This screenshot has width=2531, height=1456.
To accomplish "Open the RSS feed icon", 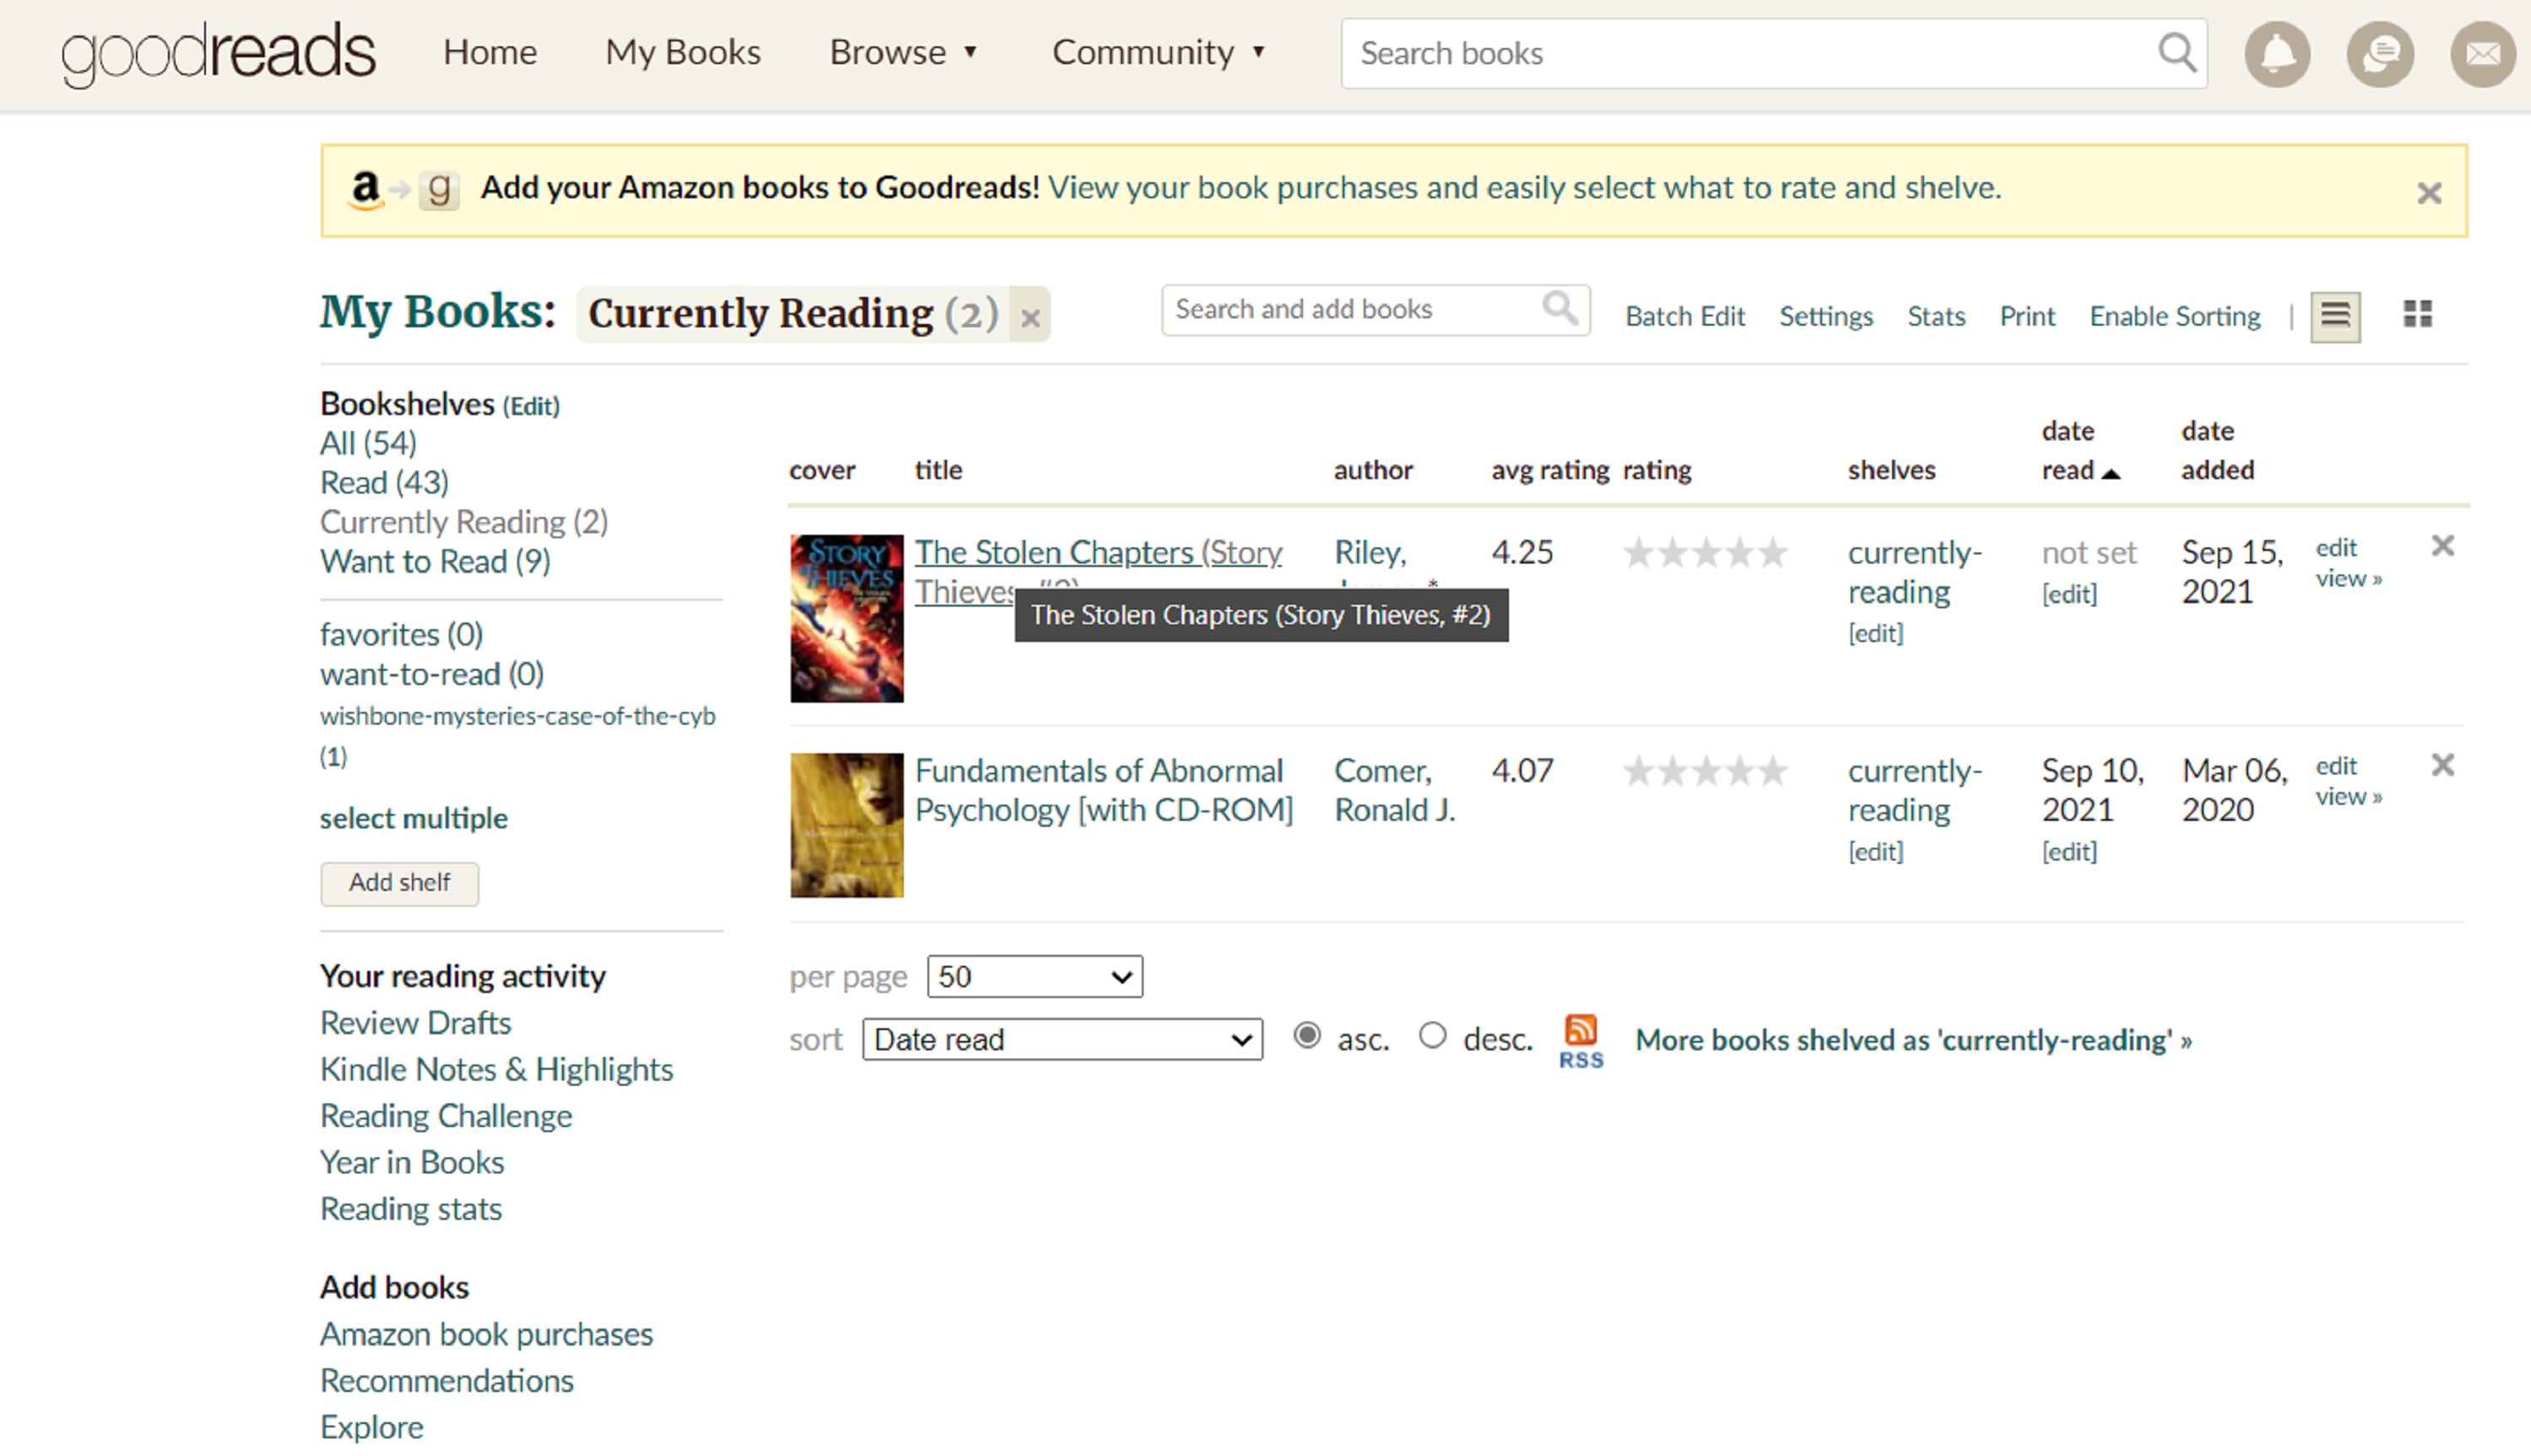I will 1581,1041.
